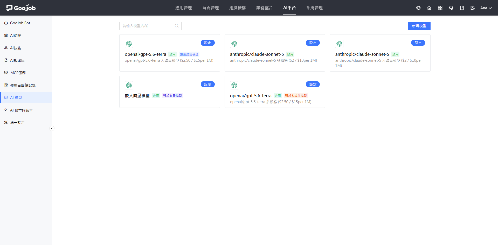The height and width of the screenshot is (245, 498).
Task: Click logo on claude-sonnet-5 多模態 card
Action: coord(234,44)
